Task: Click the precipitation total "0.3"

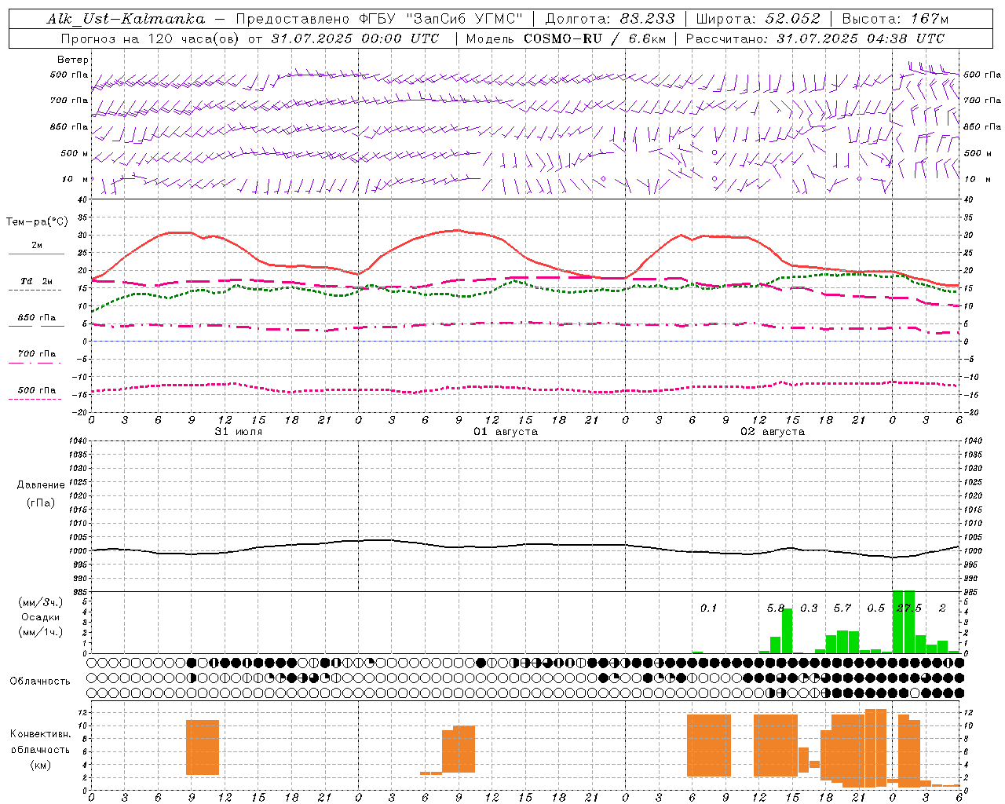Action: [x=809, y=608]
